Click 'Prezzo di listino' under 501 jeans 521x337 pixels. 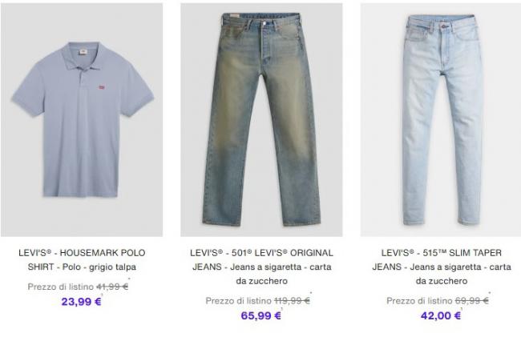pos(239,301)
